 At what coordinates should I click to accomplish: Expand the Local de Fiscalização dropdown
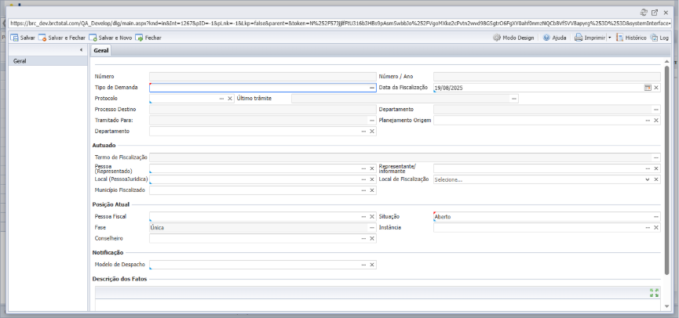pyautogui.click(x=648, y=179)
